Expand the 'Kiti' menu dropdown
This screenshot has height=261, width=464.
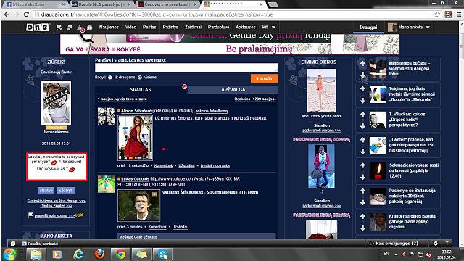point(269,28)
